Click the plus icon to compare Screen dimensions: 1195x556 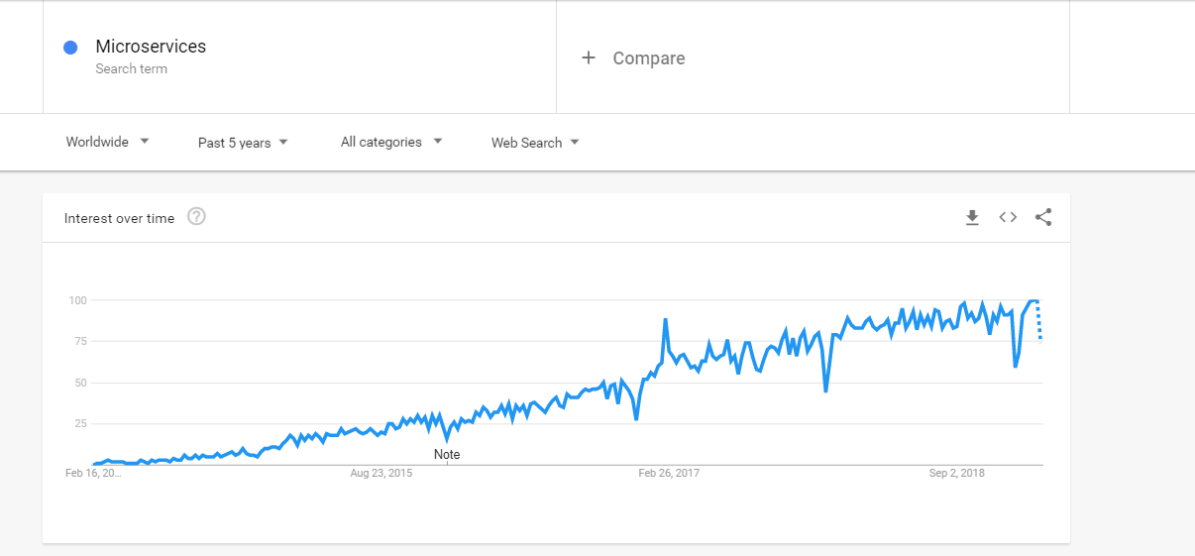click(589, 58)
